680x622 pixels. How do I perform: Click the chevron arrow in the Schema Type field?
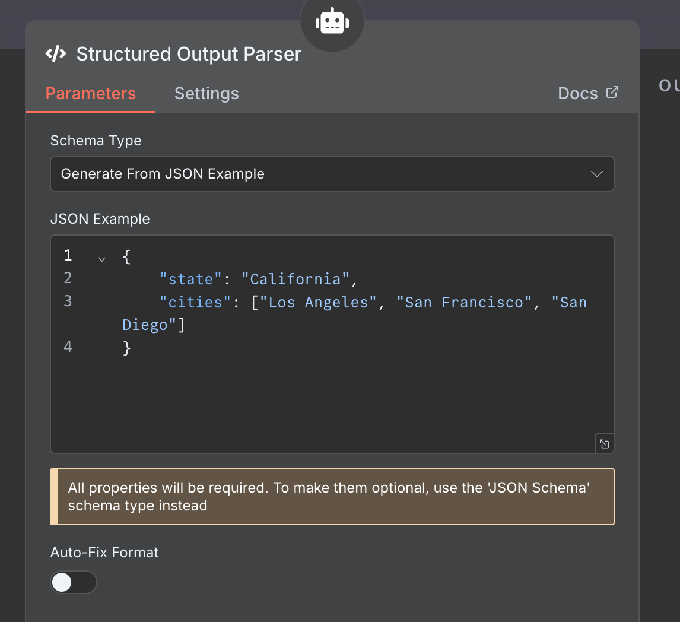click(x=597, y=174)
